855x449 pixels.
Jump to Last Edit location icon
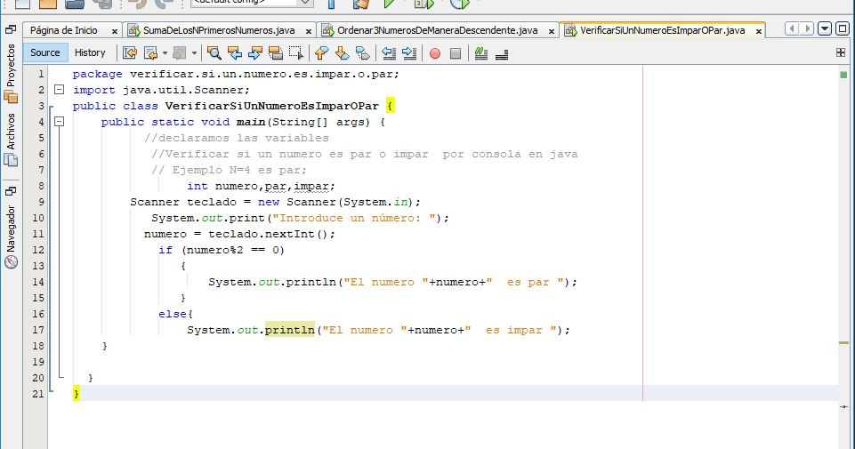click(130, 52)
